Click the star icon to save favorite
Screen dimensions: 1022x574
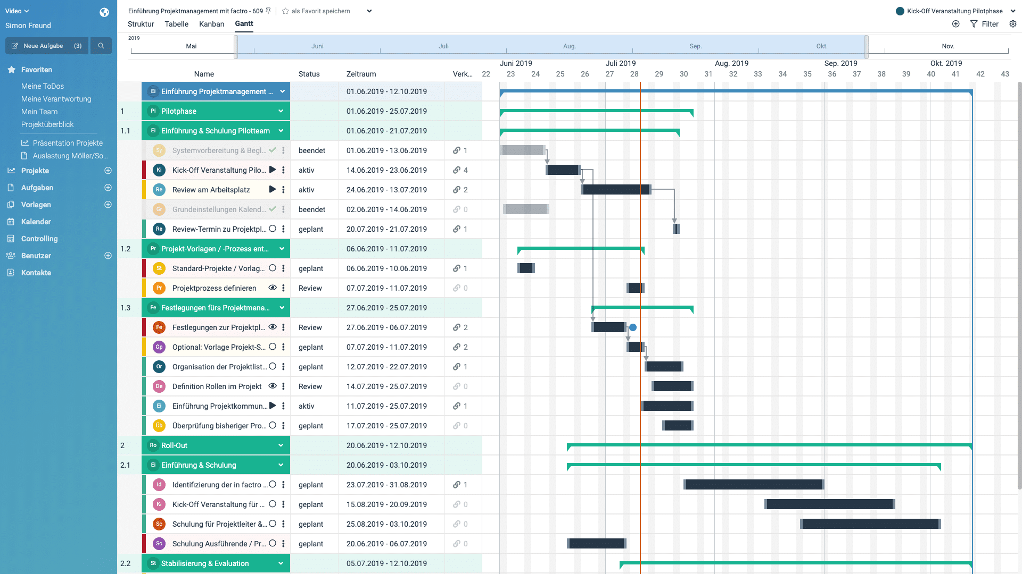tap(285, 11)
